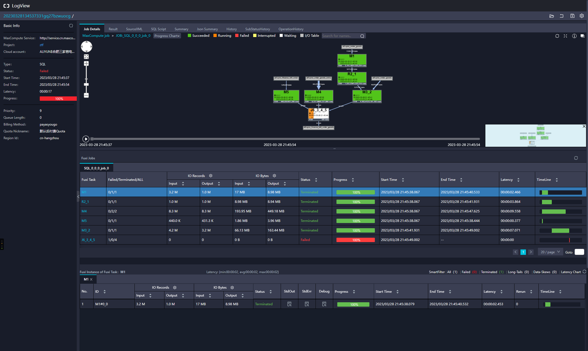The image size is (588, 351).
Task: Sort Fuxi Jobs by Progress
Action: [353, 180]
